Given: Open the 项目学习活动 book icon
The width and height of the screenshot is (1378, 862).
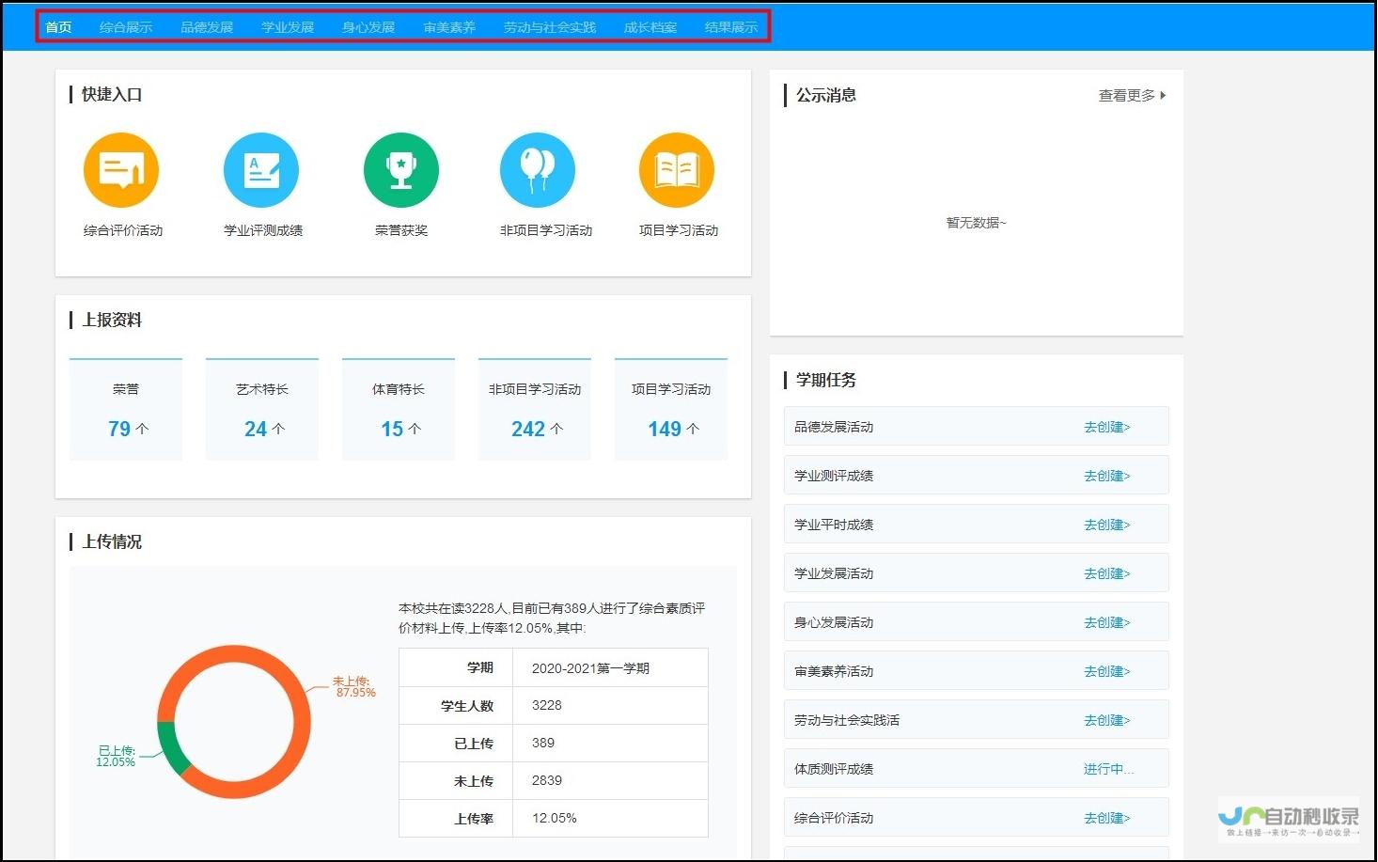Looking at the screenshot, I should [677, 170].
